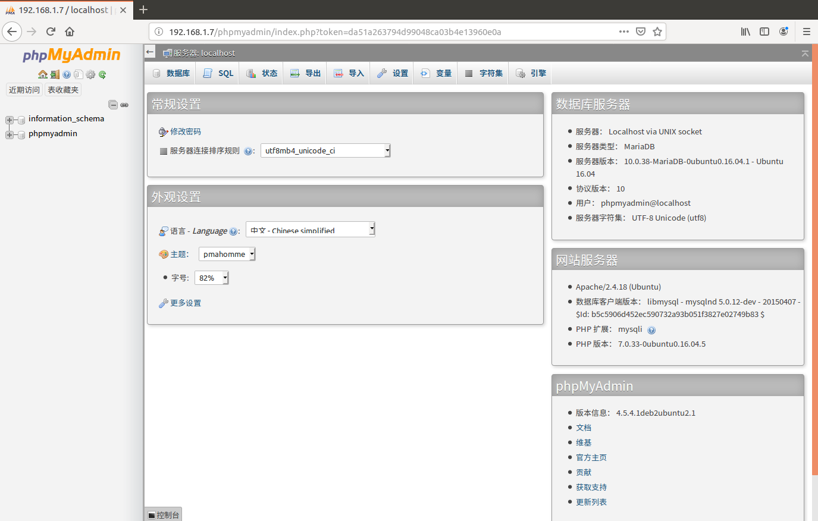Image resolution: width=818 pixels, height=521 pixels.
Task: Open the 82% font size dropdown
Action: [x=211, y=278]
